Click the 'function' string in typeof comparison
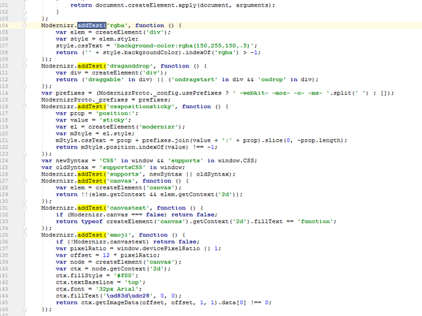 (315, 222)
